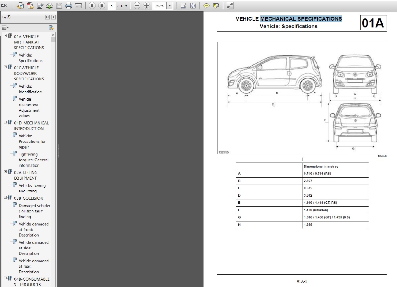Collapse the 01D MECHANICAL INTRODUCTION node

[5, 122]
